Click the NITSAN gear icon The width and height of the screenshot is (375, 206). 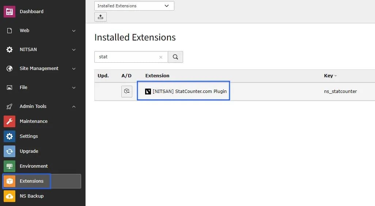click(10, 50)
